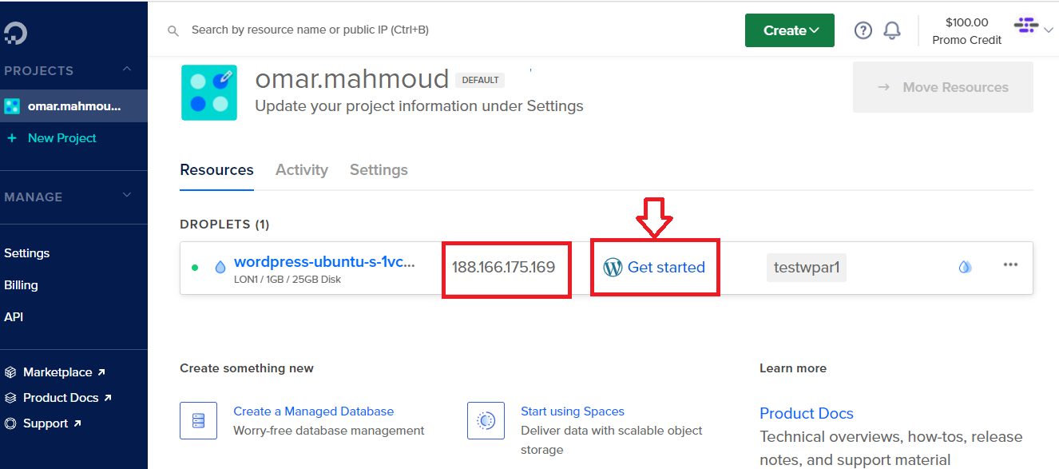Click the Get started link
Image resolution: width=1059 pixels, height=469 pixels.
click(666, 268)
